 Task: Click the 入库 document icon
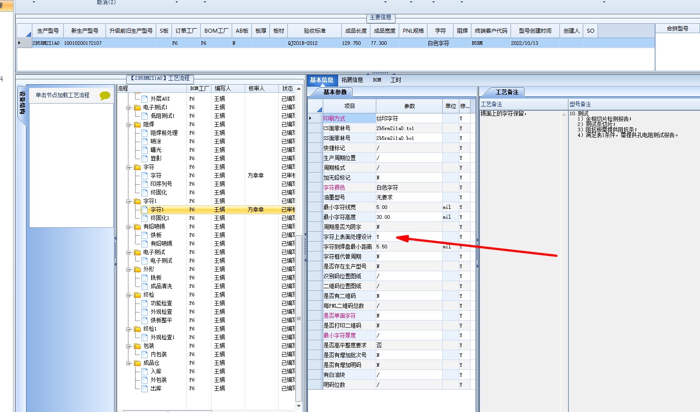coord(145,371)
